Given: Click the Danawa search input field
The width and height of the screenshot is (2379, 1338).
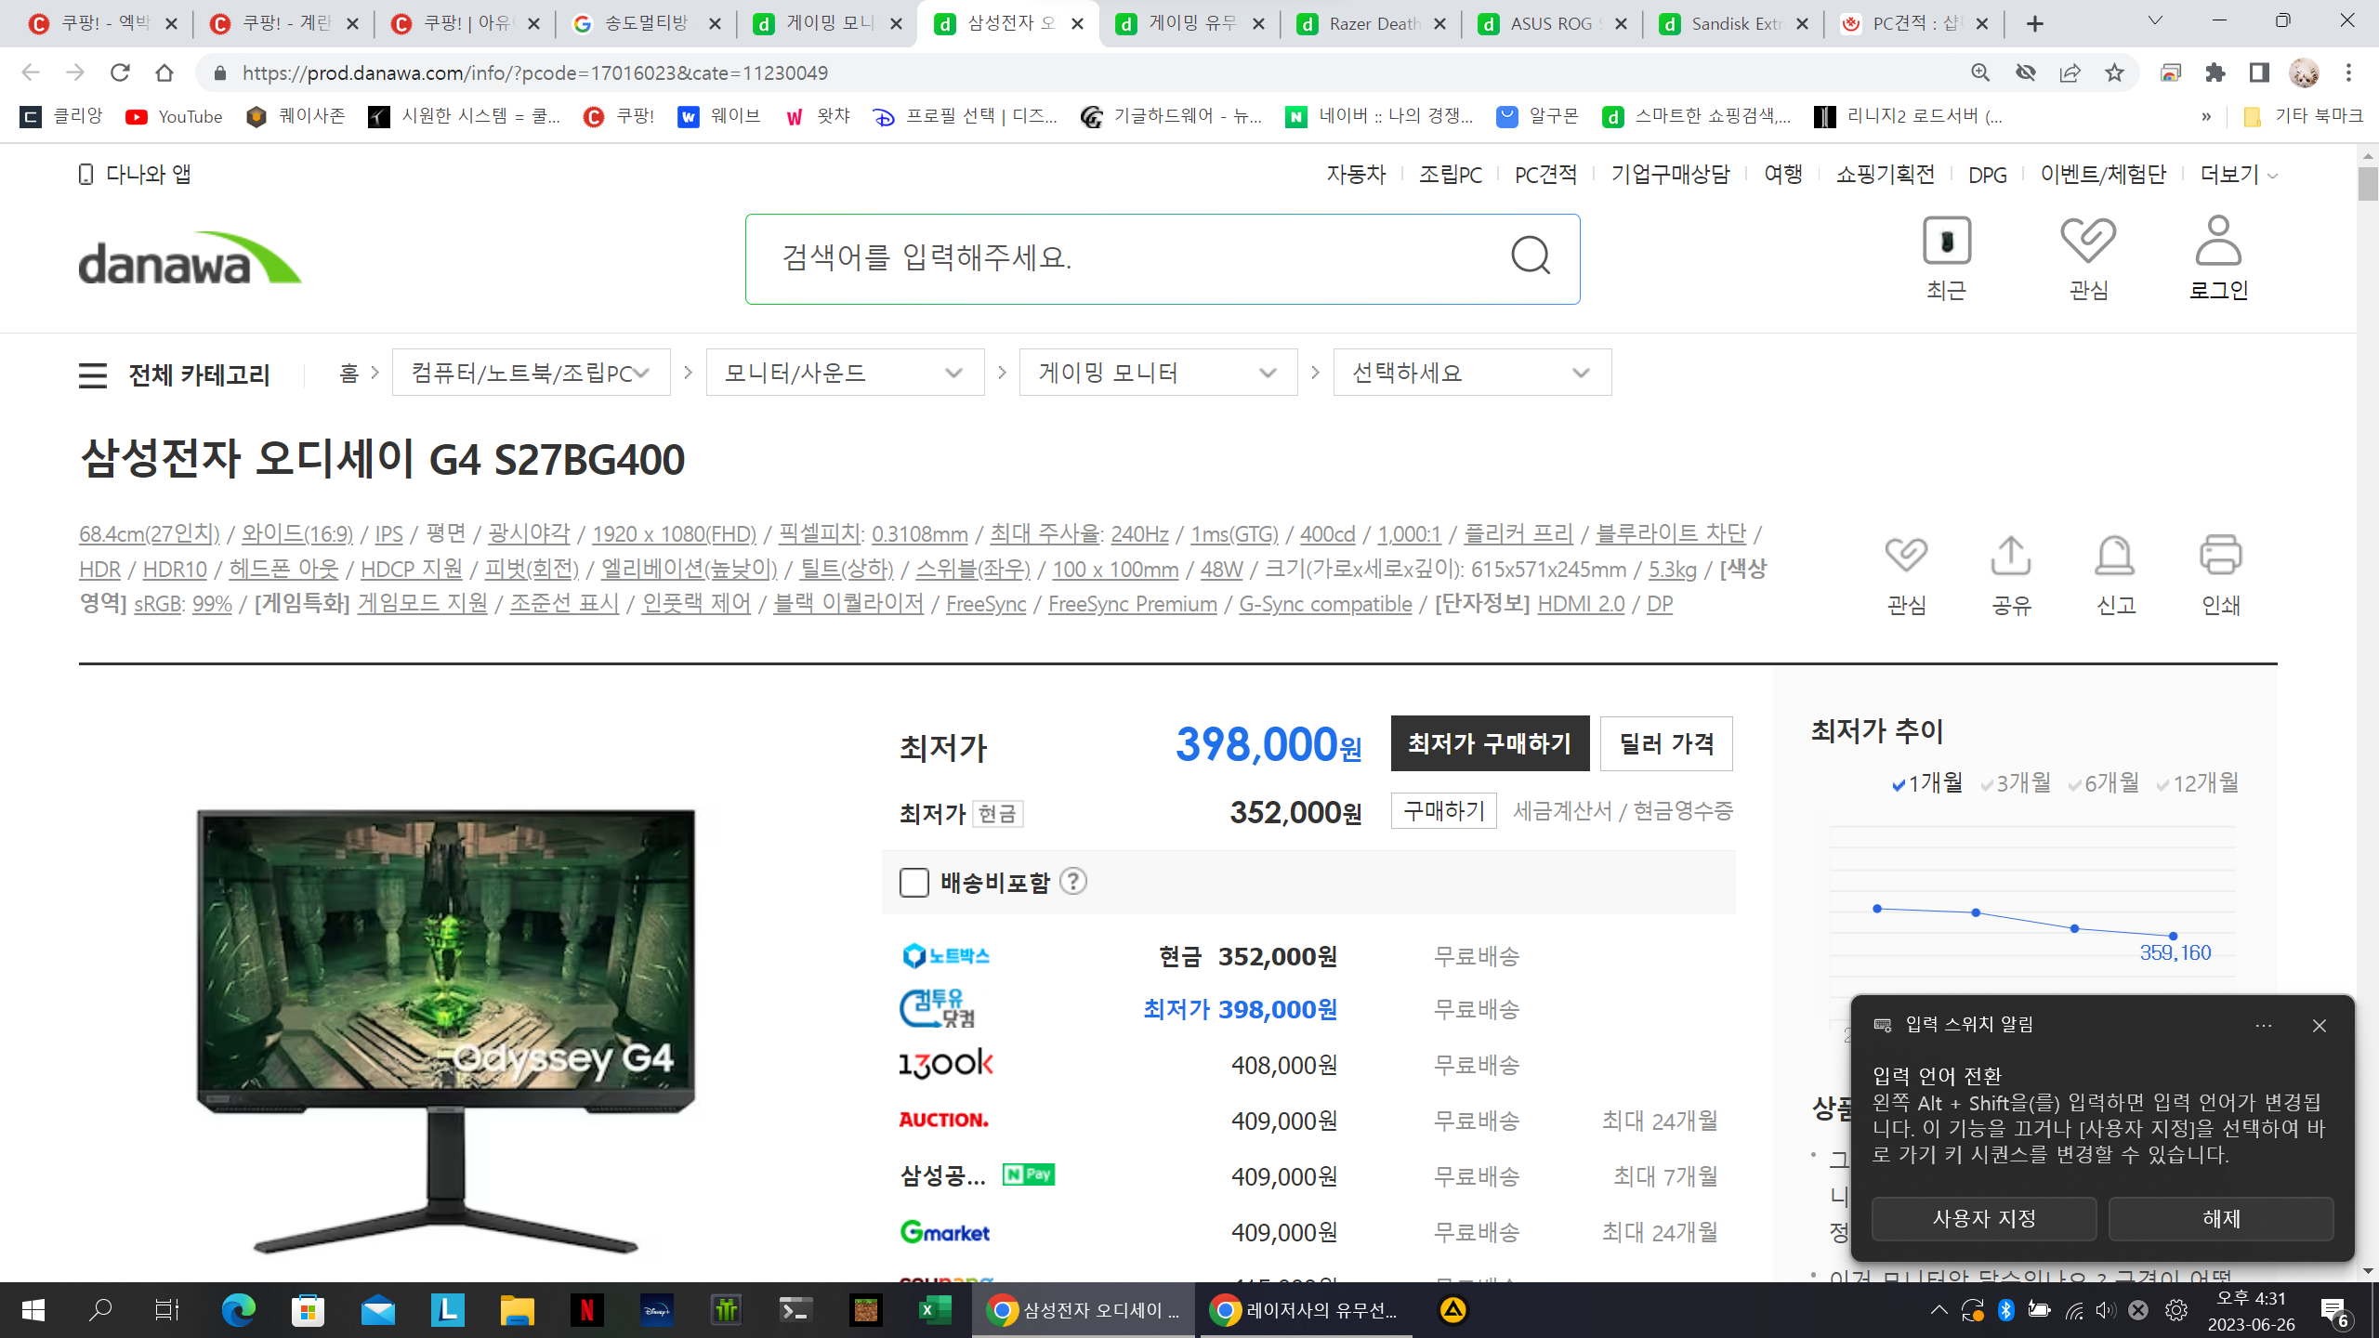Looking at the screenshot, I should click(x=1124, y=258).
